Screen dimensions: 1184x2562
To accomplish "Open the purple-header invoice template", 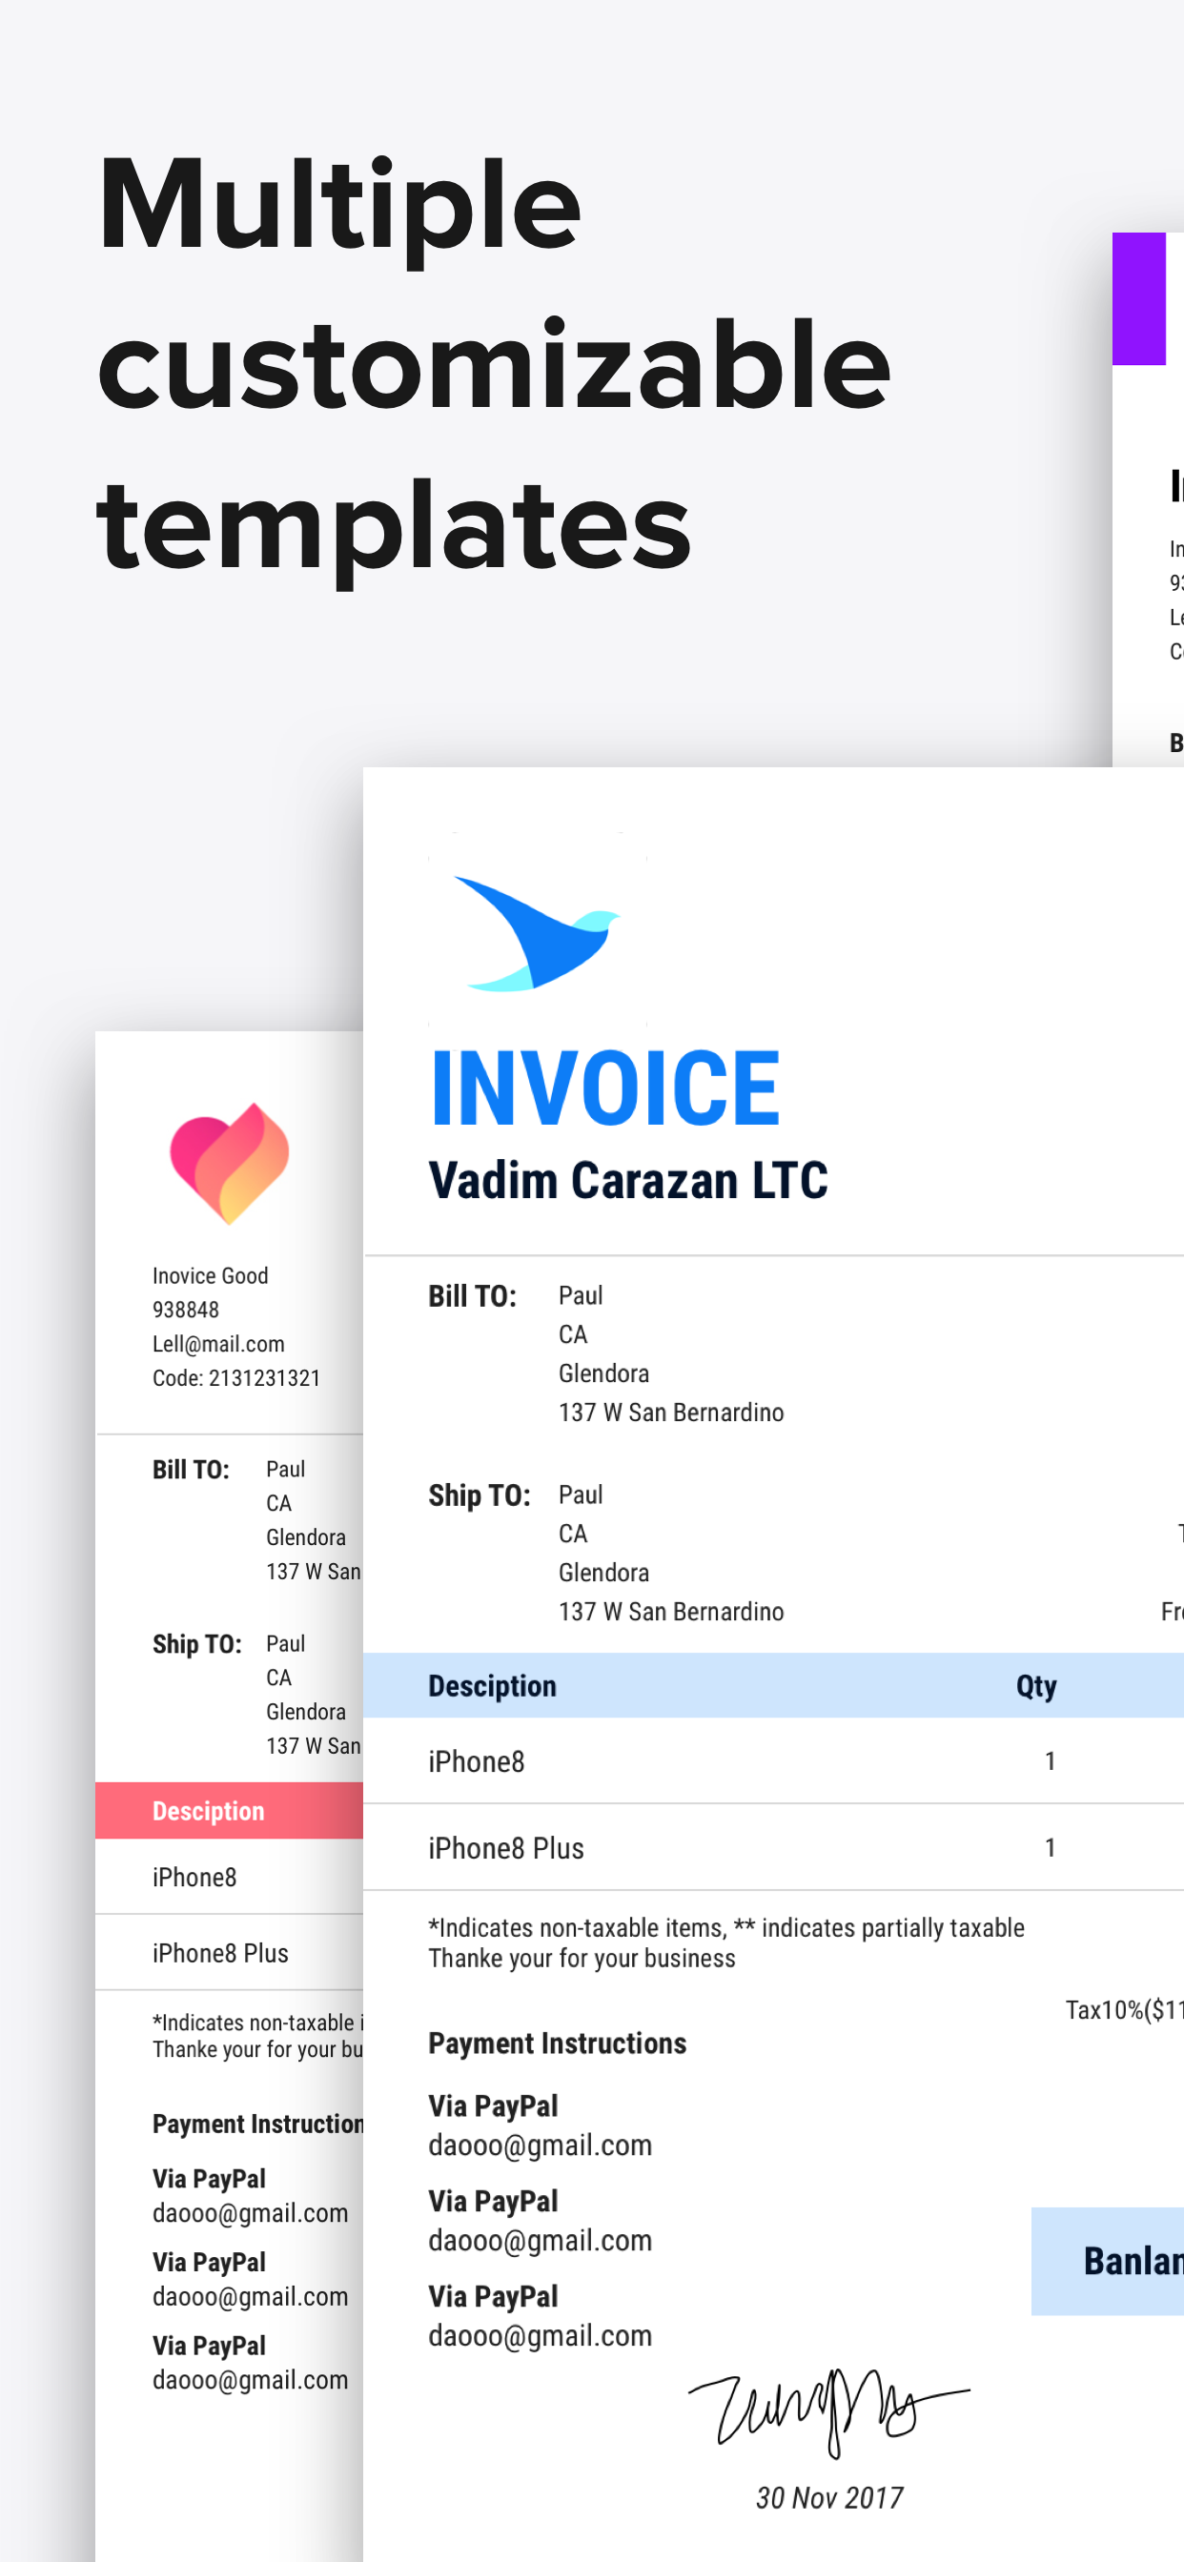I will (x=1147, y=499).
